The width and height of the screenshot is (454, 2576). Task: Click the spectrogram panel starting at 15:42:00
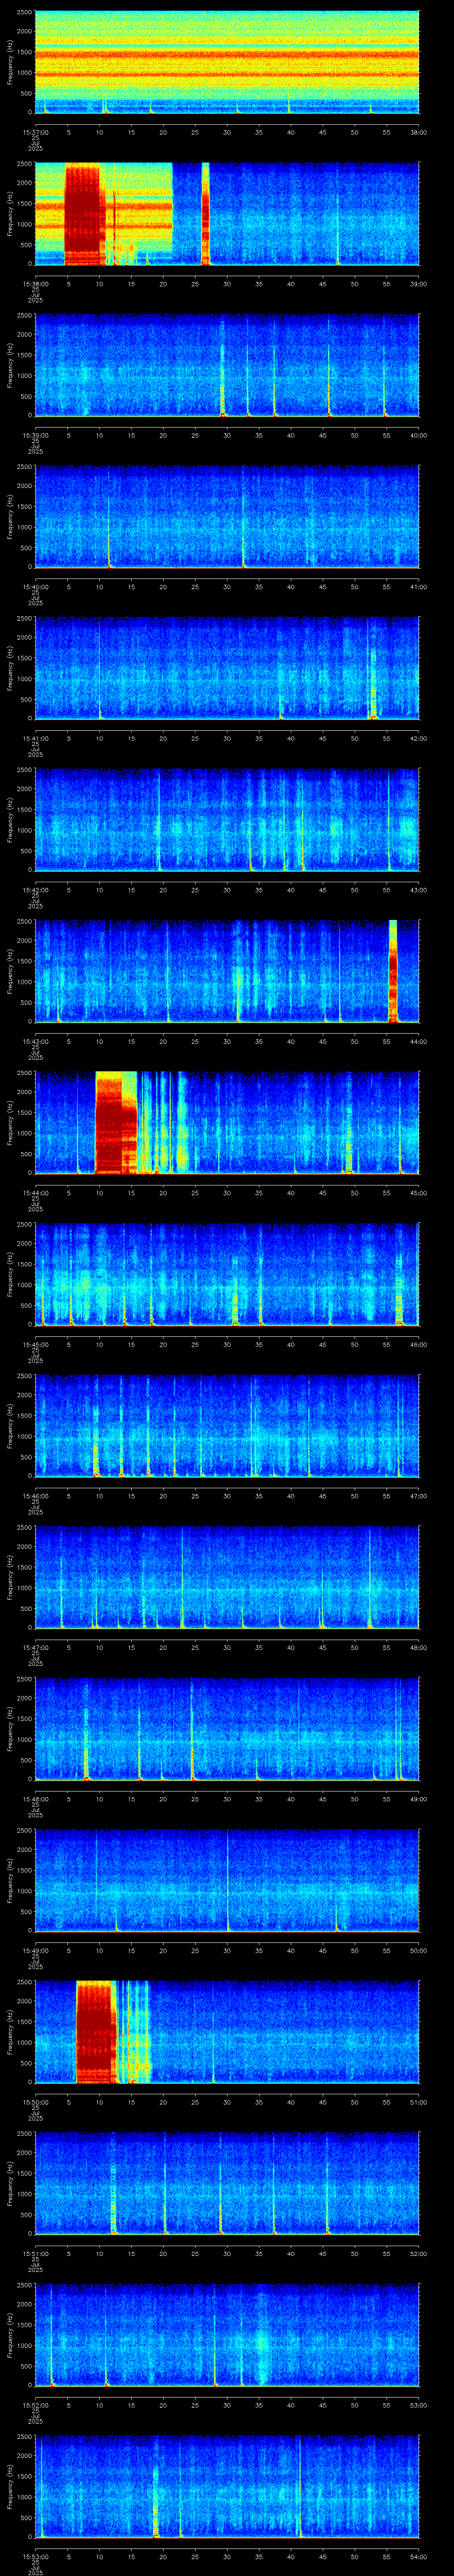point(227,820)
